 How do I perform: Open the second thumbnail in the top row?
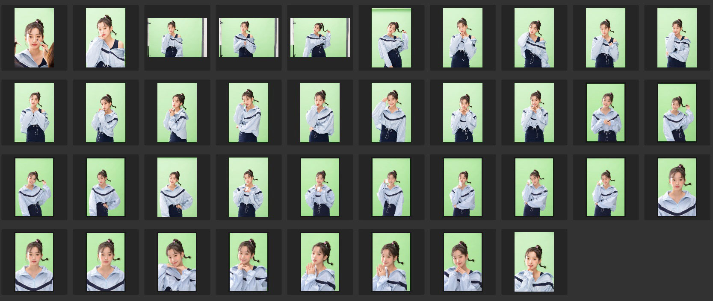coord(106,38)
